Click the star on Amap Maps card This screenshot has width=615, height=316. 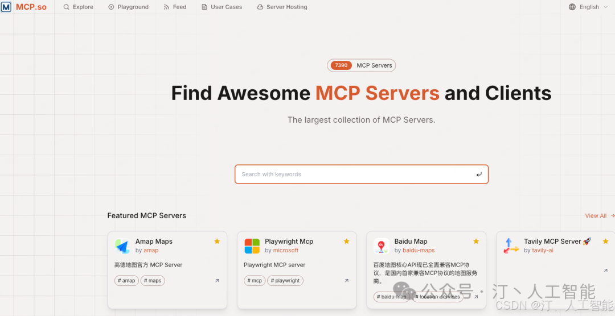217,241
